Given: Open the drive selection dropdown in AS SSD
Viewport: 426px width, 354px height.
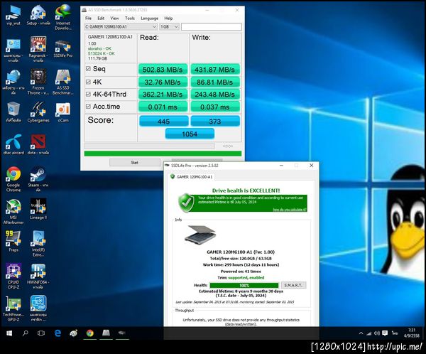Looking at the screenshot, I should coord(121,27).
